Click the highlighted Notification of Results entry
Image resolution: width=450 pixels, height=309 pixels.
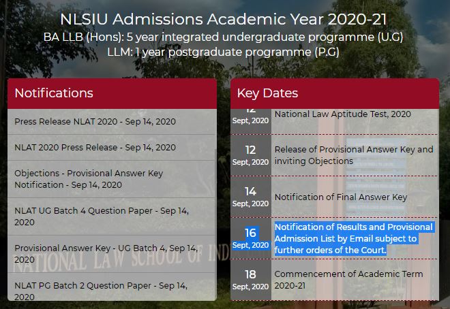[353, 238]
